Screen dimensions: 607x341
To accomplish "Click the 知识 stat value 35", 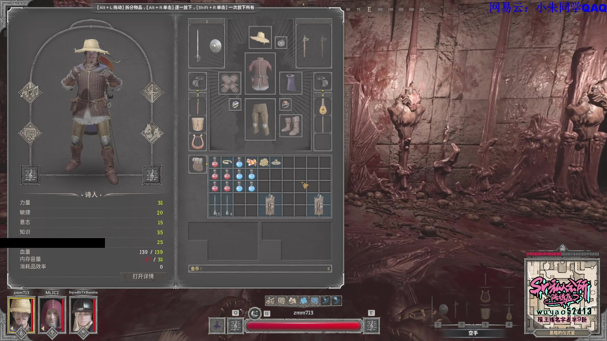I will [x=160, y=232].
